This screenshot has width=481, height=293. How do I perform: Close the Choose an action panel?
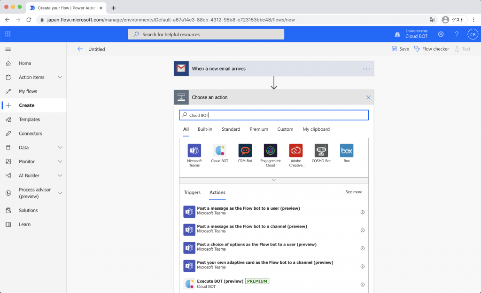(x=368, y=97)
